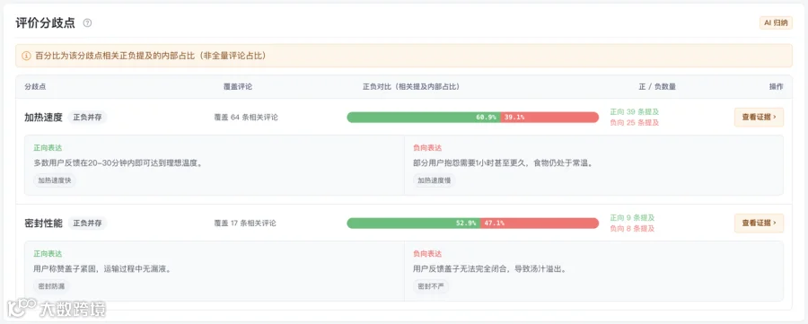Viewport: 808px width, 324px height.
Task: Click the 正 / 负数量 column header
Action: point(657,87)
